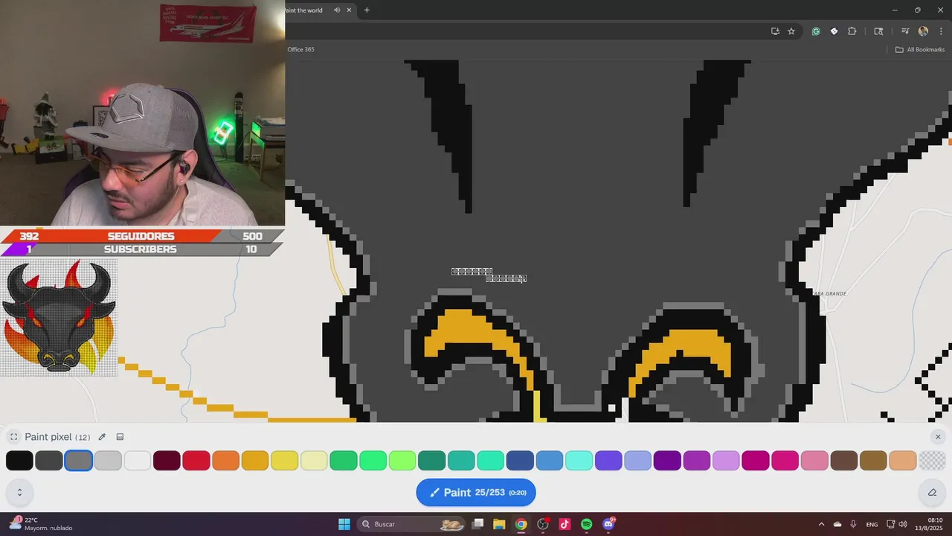Screen dimensions: 952x536
Task: Open Discord from the taskbar
Action: coord(608,524)
